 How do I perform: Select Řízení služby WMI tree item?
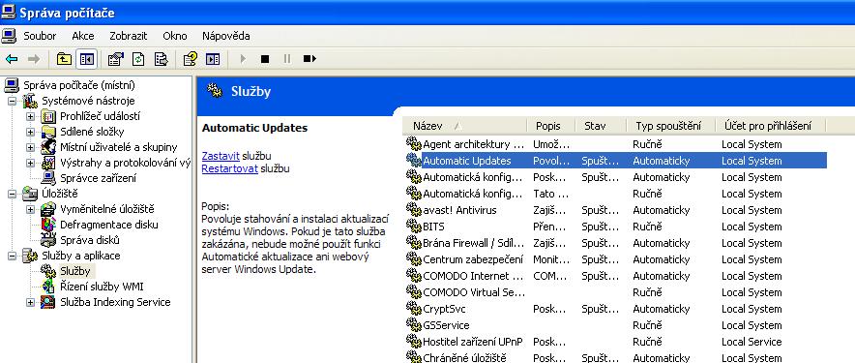tap(102, 287)
